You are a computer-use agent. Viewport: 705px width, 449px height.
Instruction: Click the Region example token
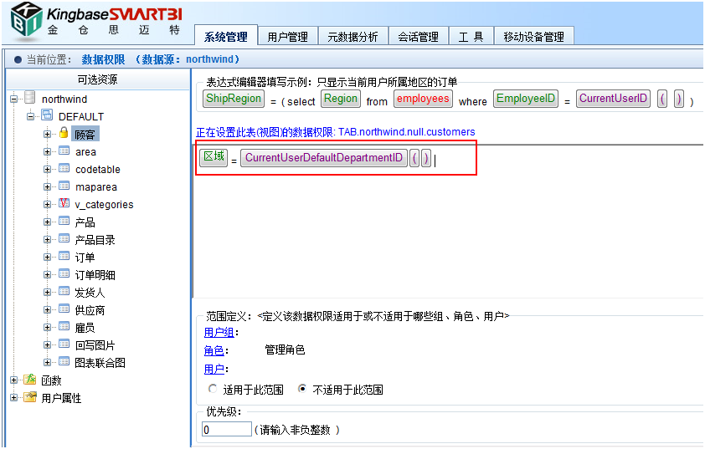(341, 99)
